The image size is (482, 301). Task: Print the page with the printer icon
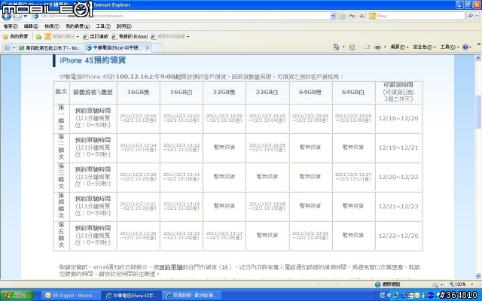378,47
